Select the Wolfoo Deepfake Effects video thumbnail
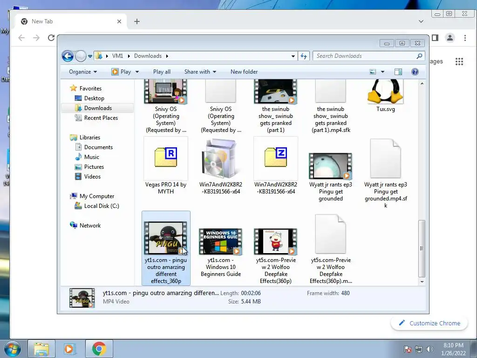The width and height of the screenshot is (477, 358). [275, 242]
